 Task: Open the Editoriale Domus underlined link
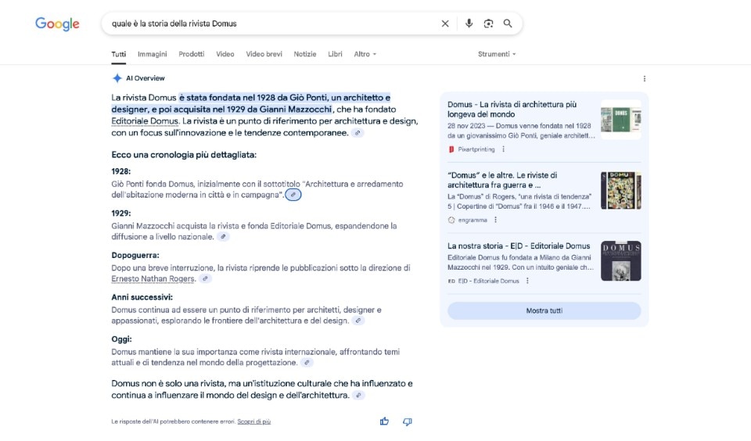coord(145,121)
